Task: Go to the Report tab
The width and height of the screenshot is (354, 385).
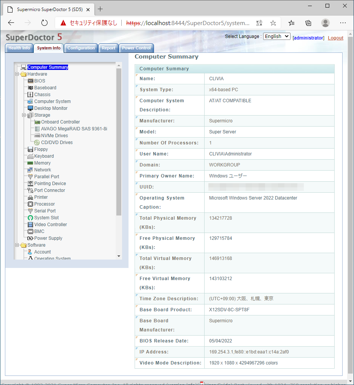Action: 108,48
